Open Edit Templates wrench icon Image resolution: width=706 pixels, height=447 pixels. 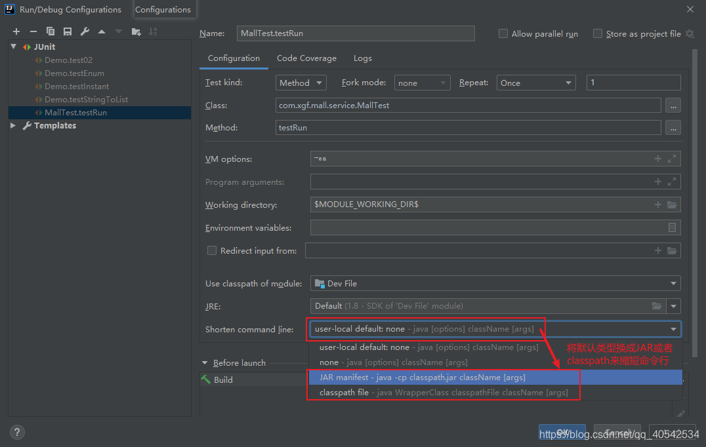pos(85,31)
